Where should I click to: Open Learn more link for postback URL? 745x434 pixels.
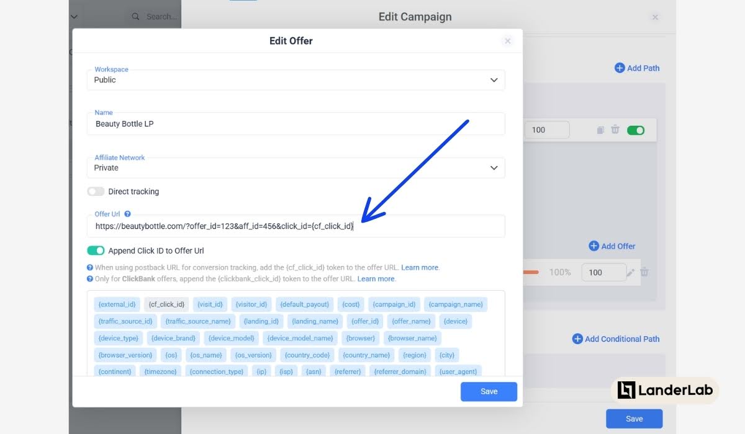tap(420, 268)
